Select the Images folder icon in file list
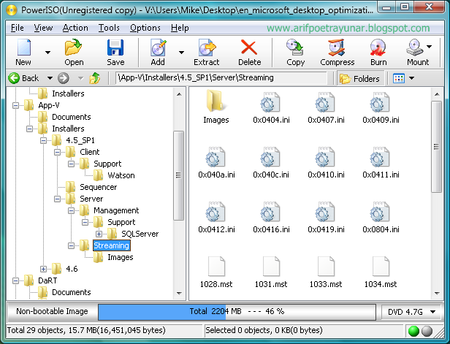This screenshot has height=344, width=450. pos(216,102)
